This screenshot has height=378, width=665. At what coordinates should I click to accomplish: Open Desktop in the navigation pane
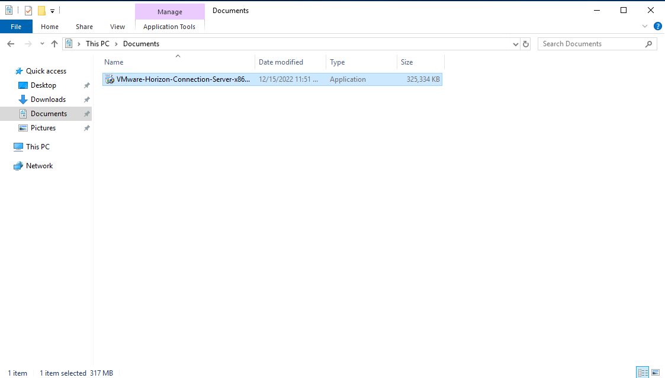point(43,85)
